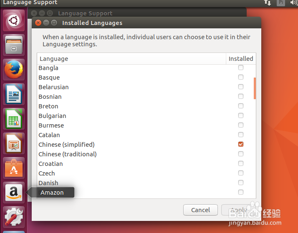Select the Basque language row
298x233 pixels.
tap(146, 78)
